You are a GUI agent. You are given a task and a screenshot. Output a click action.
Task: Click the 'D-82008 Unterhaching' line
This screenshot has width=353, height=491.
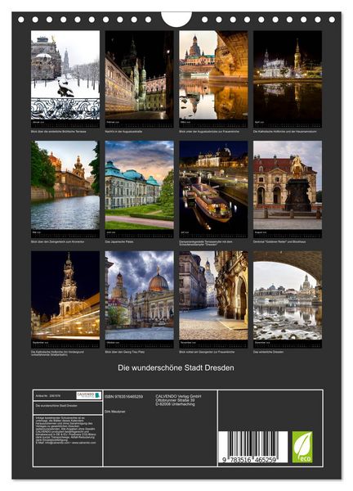(175, 404)
